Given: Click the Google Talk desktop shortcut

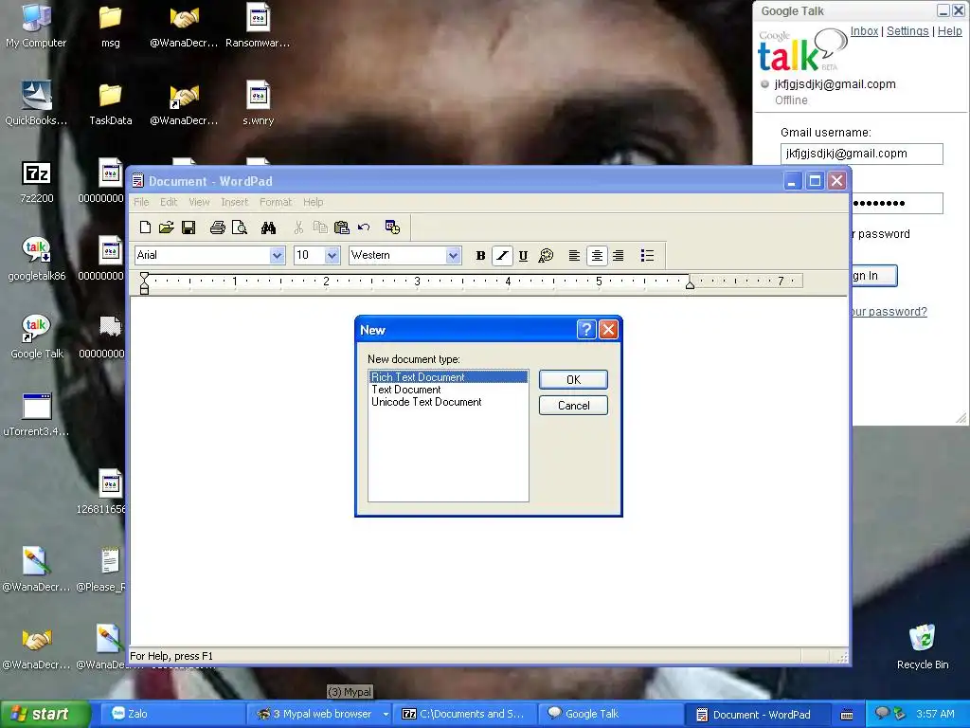Looking at the screenshot, I should tap(37, 337).
